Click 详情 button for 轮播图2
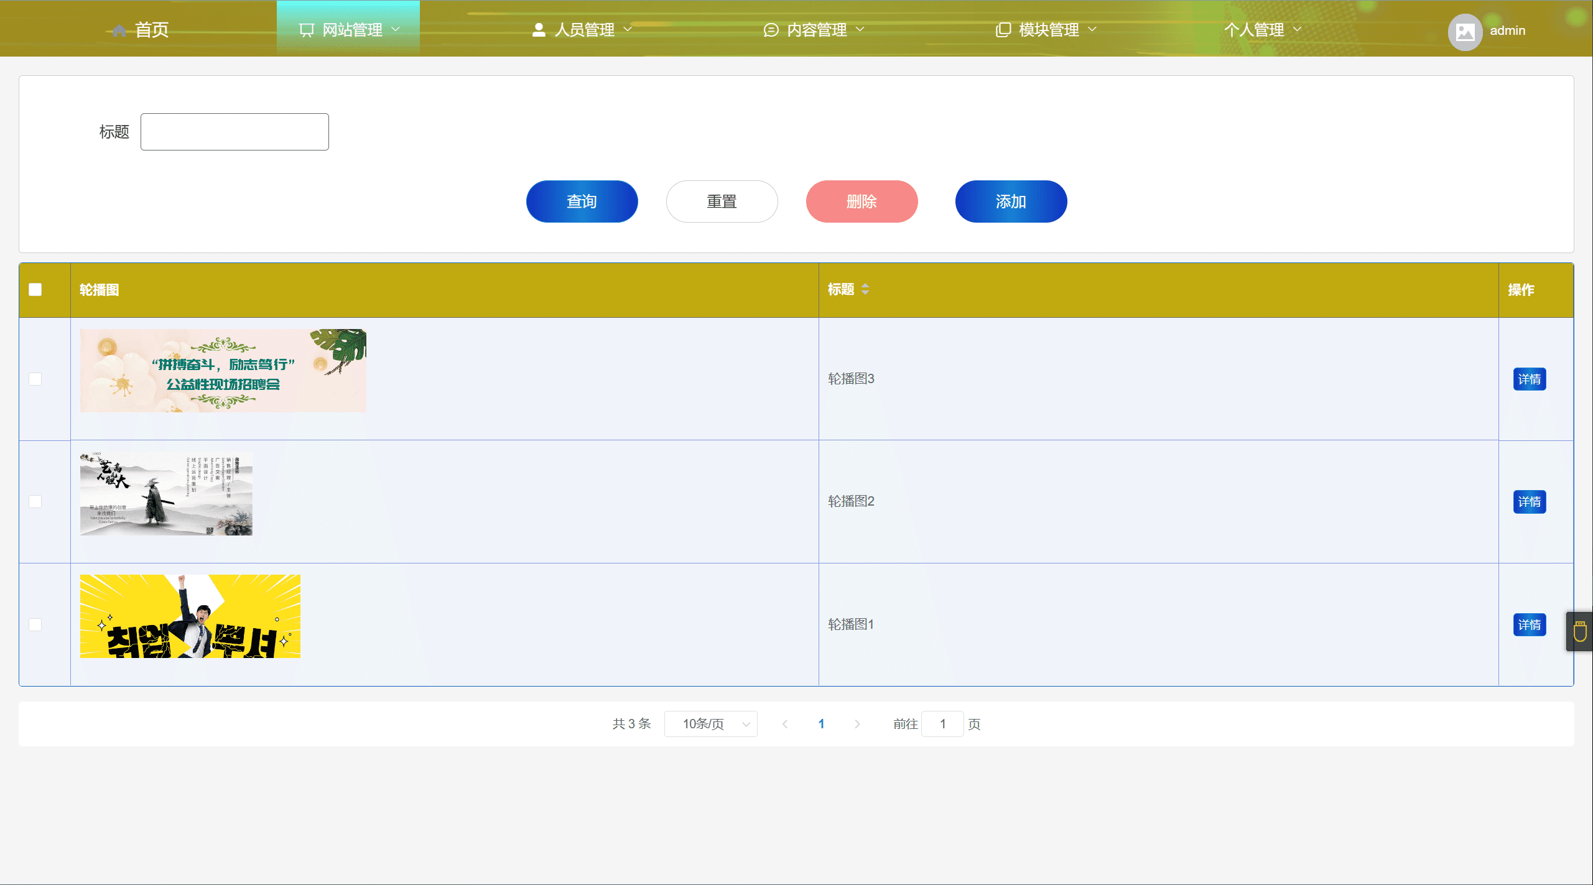1593x885 pixels. 1529,502
